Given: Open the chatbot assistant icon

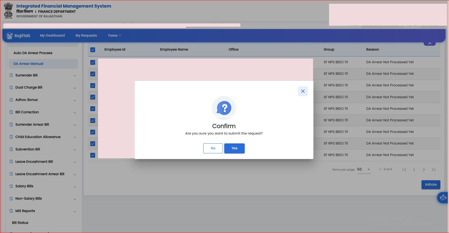Looking at the screenshot, I should pyautogui.click(x=443, y=198).
